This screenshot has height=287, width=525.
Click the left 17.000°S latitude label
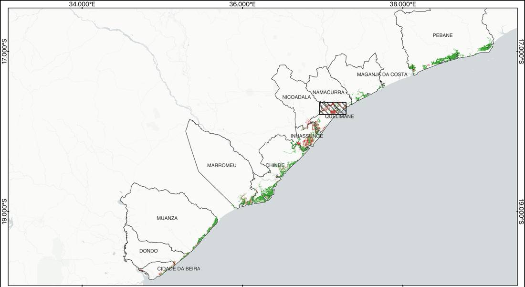coord(4,51)
